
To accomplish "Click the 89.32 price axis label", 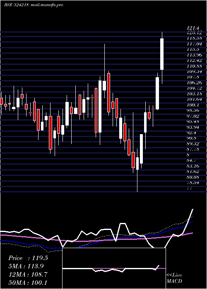I will click(x=193, y=144).
